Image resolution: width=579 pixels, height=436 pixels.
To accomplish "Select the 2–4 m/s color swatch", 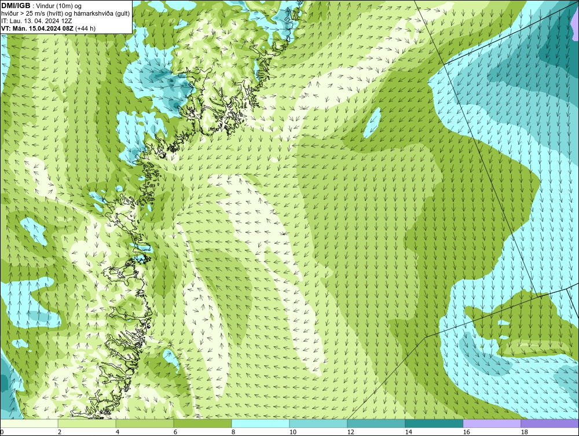I will pyautogui.click(x=87, y=423).
